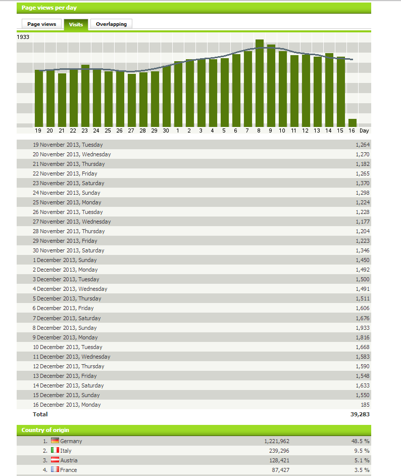The height and width of the screenshot is (476, 401).
Task: Select row 6 December 2013, Friday
Action: (x=193, y=308)
